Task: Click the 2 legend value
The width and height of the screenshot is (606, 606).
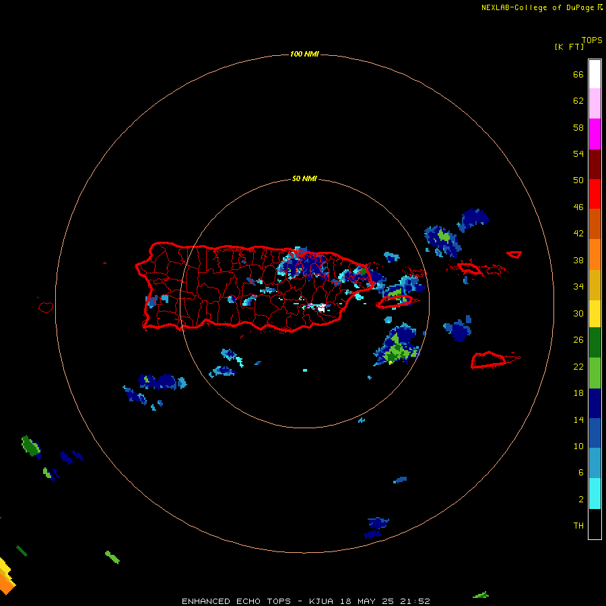Action: coord(581,499)
